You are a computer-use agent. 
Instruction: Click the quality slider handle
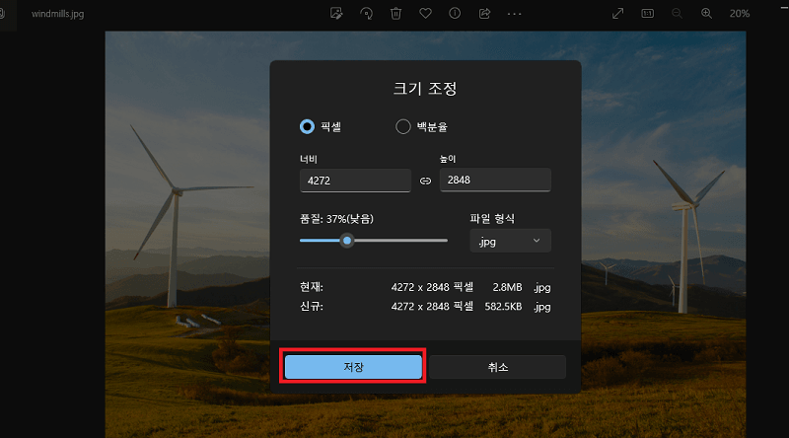click(x=347, y=241)
